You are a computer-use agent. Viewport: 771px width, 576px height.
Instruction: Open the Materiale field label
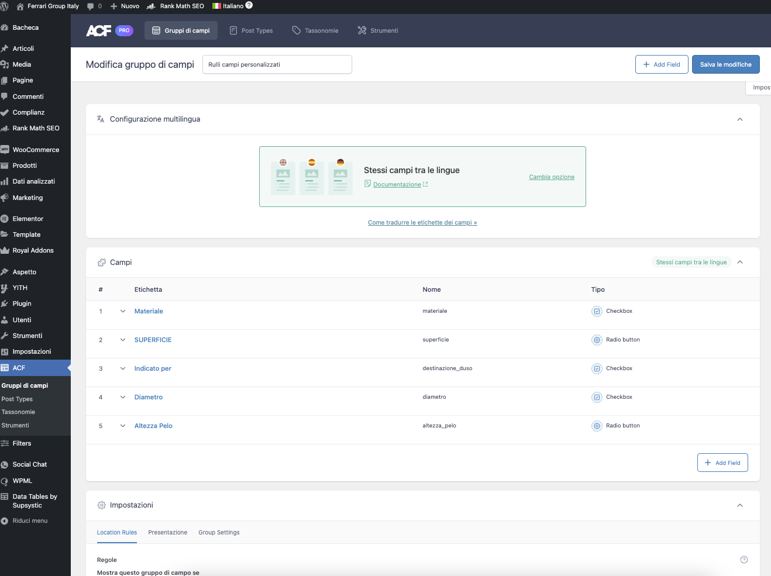149,311
